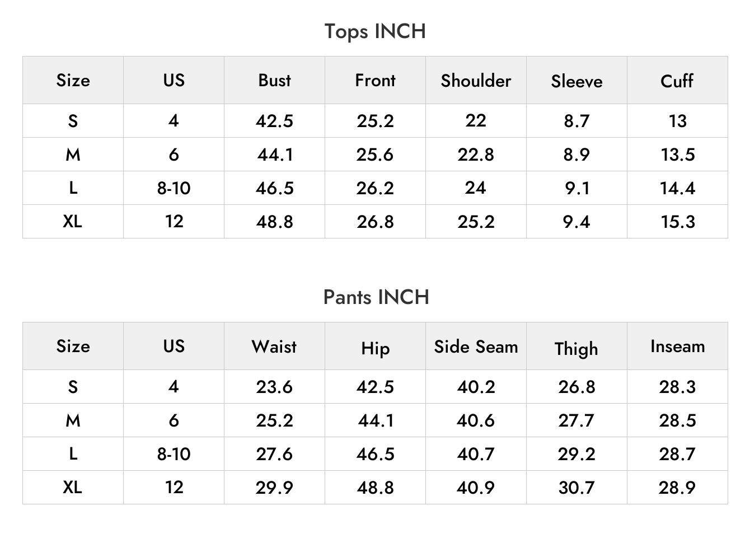Click the Front column header in Tops

pos(375,80)
